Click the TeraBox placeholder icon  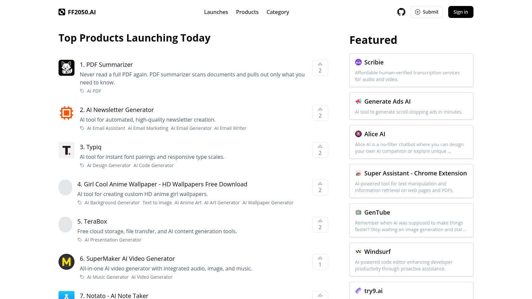pyautogui.click(x=65, y=225)
